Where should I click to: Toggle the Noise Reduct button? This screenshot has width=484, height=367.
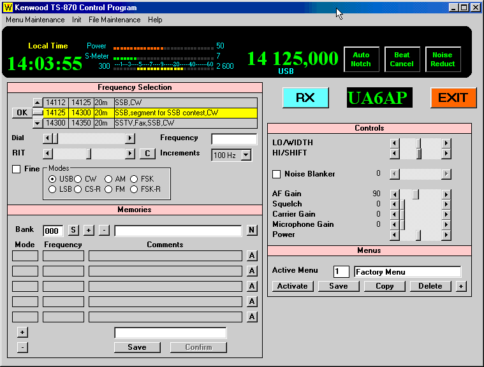tap(443, 59)
